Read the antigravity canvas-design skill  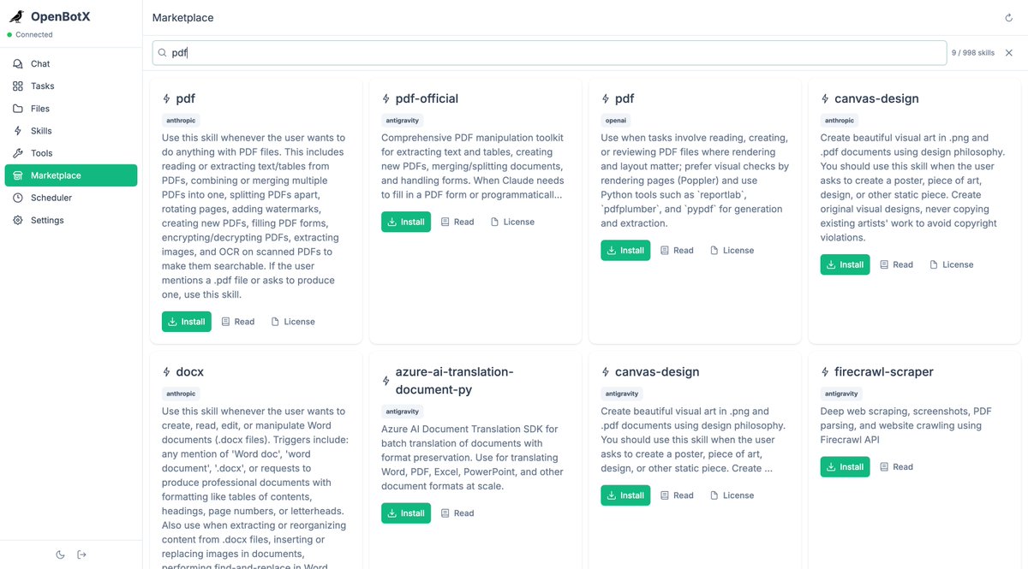[676, 495]
